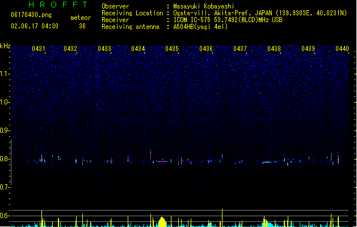Viewport: 357px width, 227px height.
Task: Click the 0439 time marker
Action: tap(308, 49)
